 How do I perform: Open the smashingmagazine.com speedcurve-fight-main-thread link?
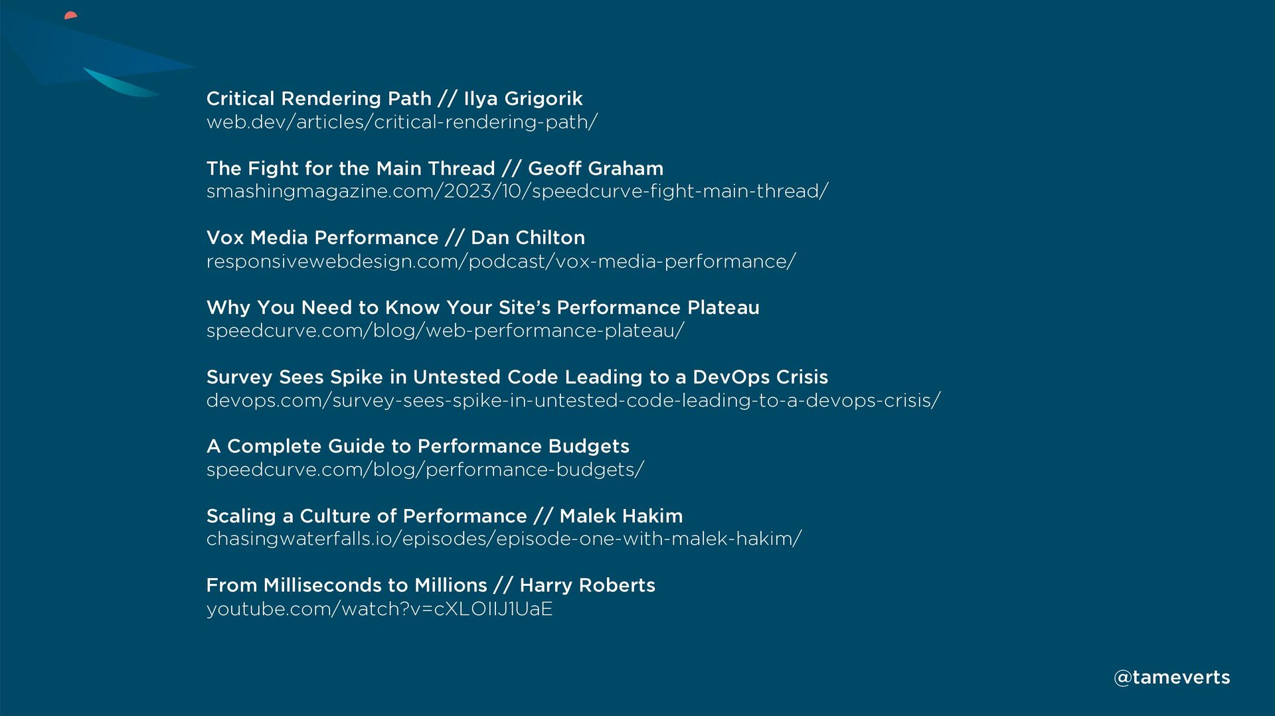(517, 191)
